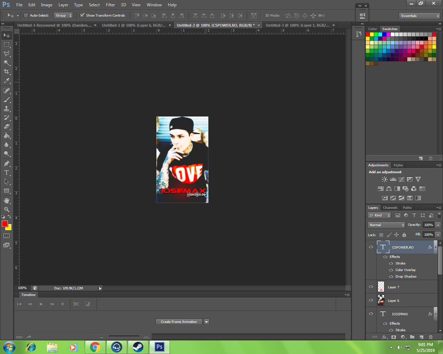
Task: Open the Normal blend mode dropdown
Action: (386, 225)
